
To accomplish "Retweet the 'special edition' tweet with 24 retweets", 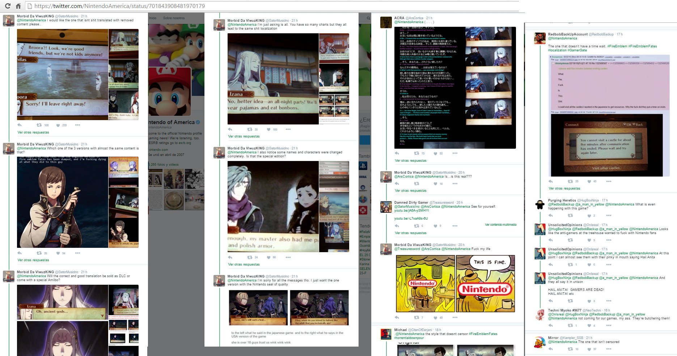I will [x=250, y=257].
